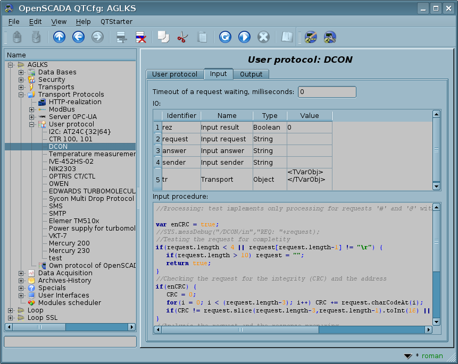Expand the Loop SSL tree node
Image resolution: width=458 pixels, height=364 pixels.
11,318
